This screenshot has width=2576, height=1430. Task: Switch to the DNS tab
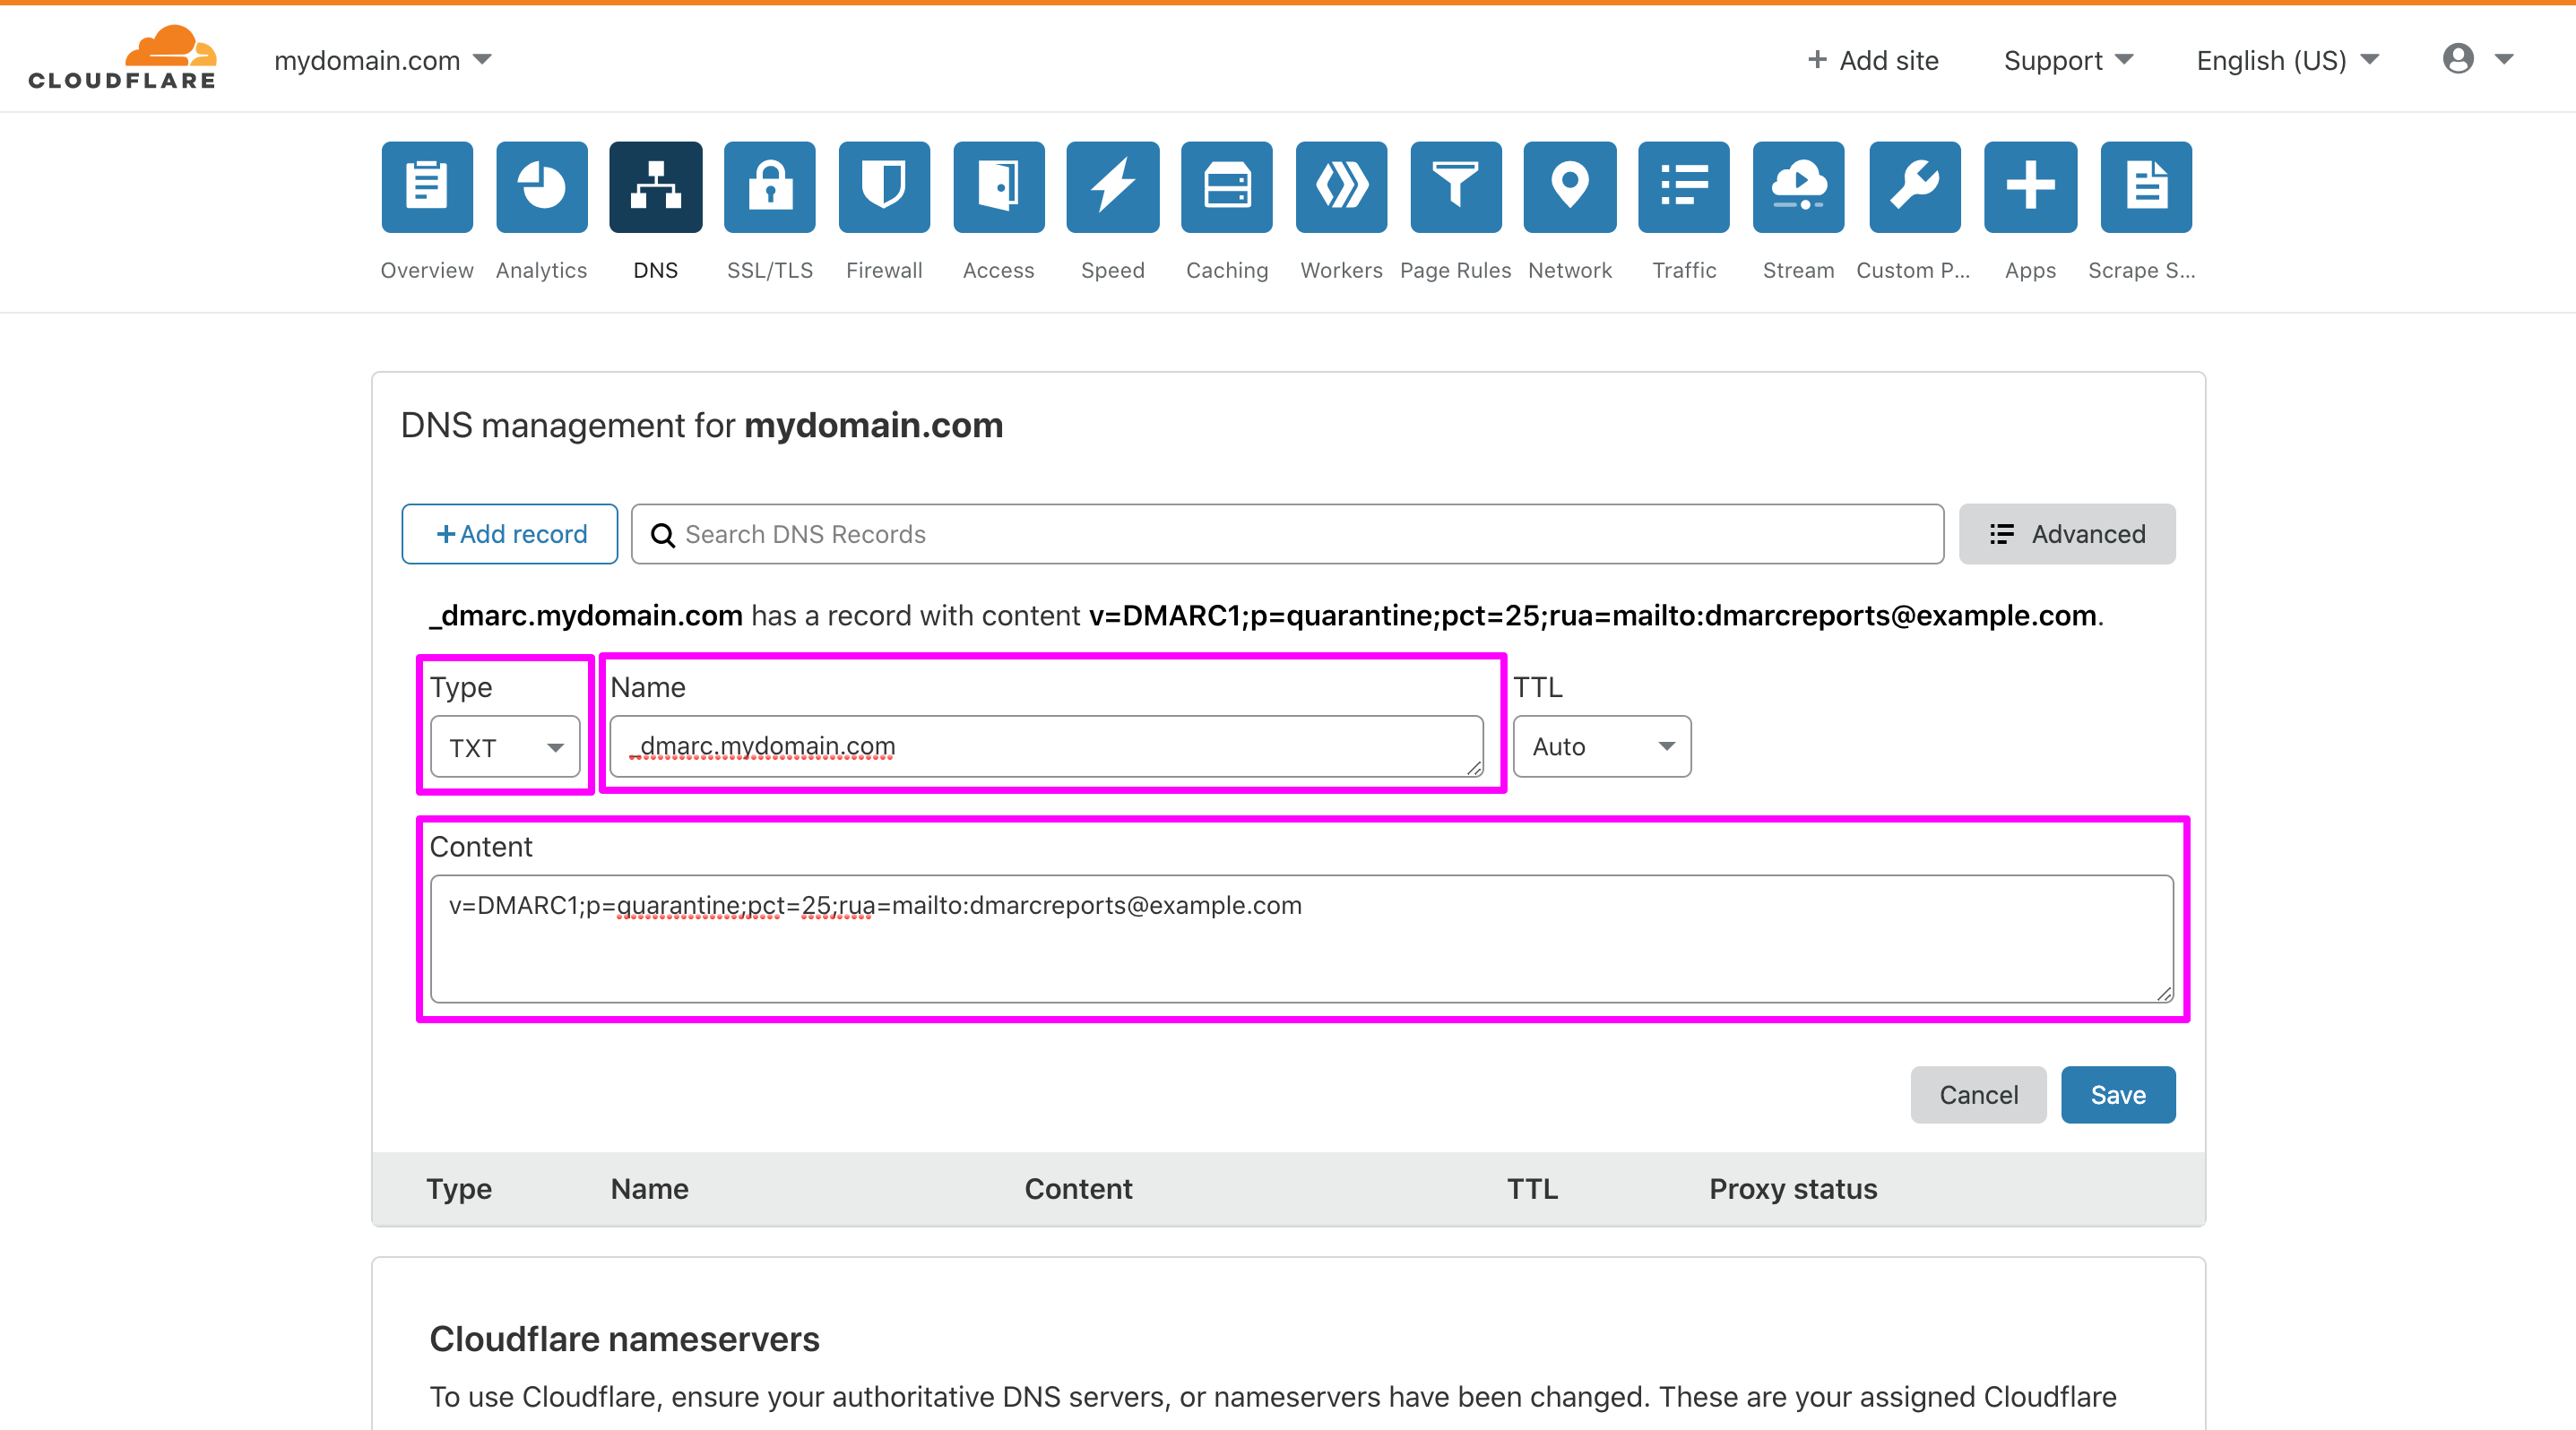(655, 187)
